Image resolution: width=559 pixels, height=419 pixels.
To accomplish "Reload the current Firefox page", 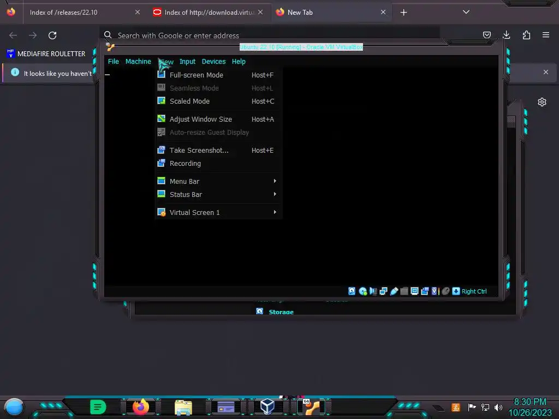I will tap(52, 35).
